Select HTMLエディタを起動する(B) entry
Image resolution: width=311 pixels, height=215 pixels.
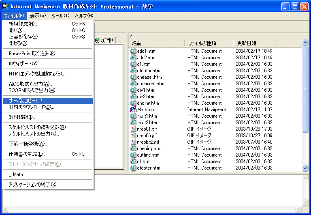48,74
